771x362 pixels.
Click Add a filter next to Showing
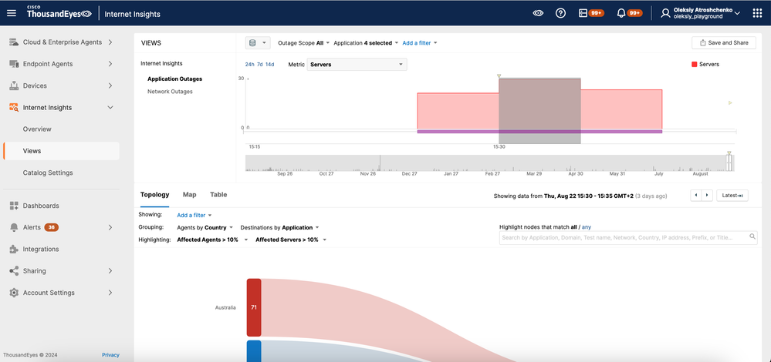coord(194,216)
